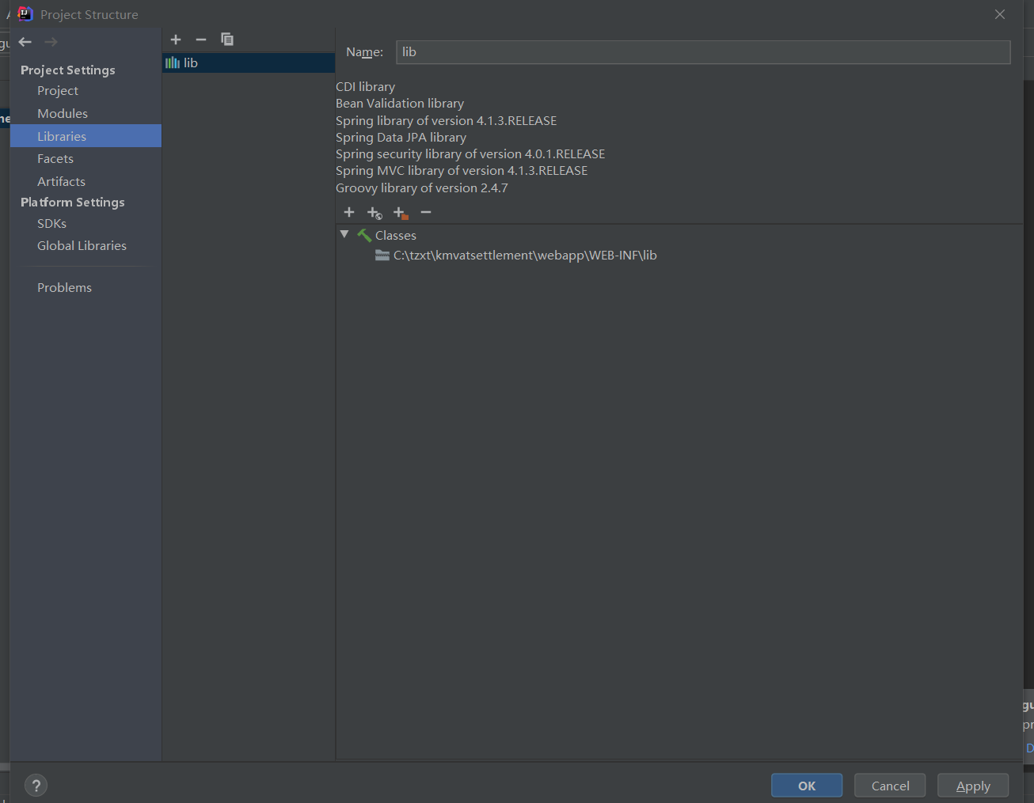Remove selected root with minus icon
The height and width of the screenshot is (803, 1034).
click(x=426, y=212)
